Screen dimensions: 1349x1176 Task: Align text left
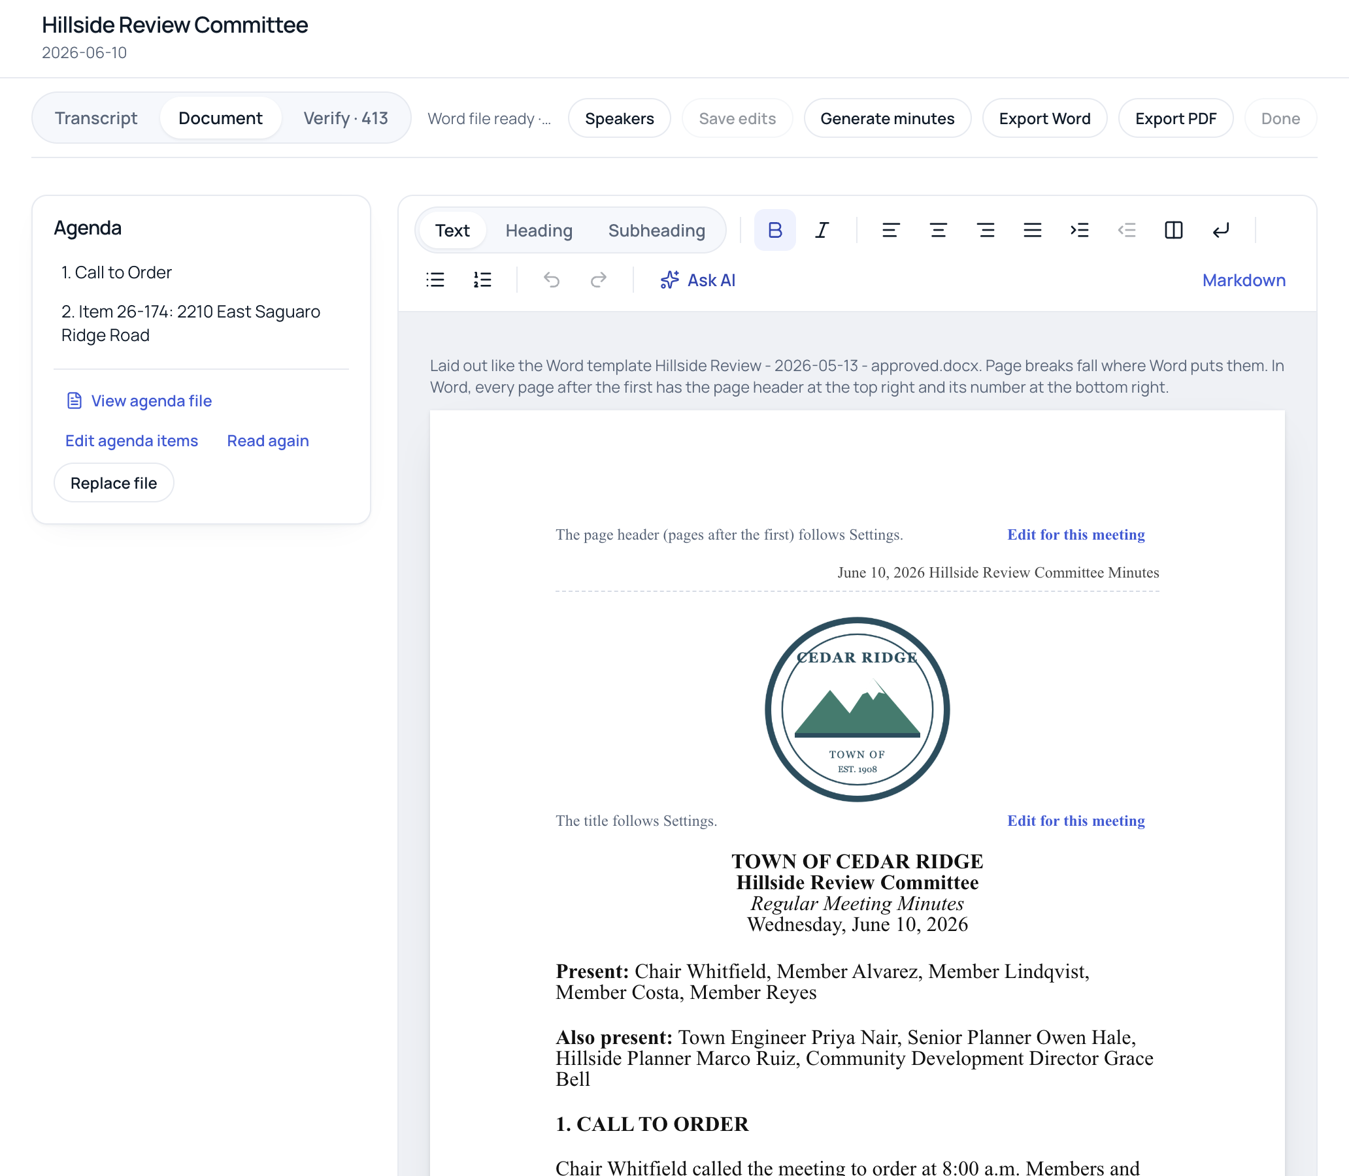[x=891, y=231]
